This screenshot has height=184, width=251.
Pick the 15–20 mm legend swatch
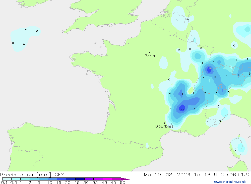click(x=61, y=179)
